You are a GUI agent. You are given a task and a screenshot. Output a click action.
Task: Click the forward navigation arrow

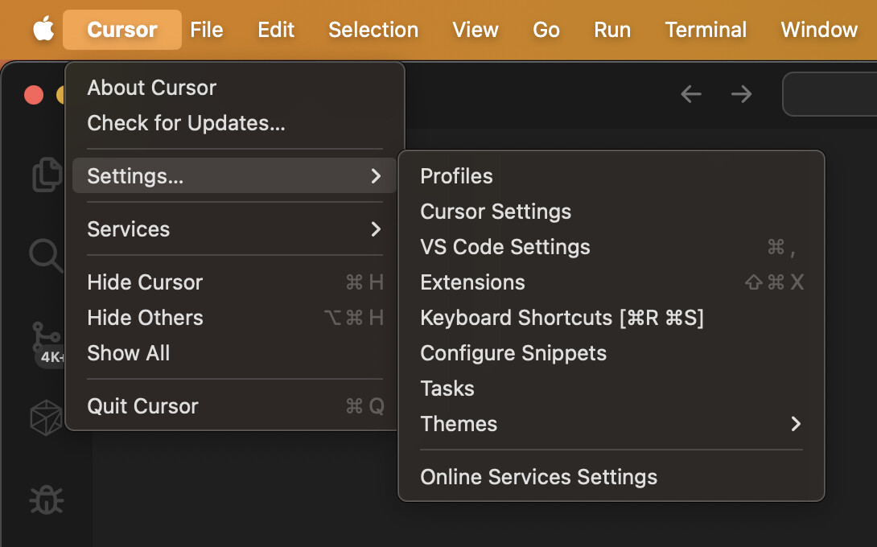pyautogui.click(x=741, y=94)
